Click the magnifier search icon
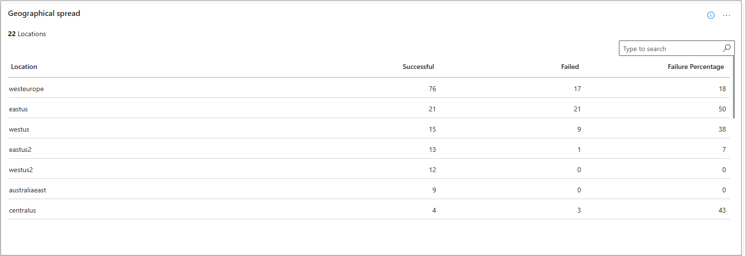 pyautogui.click(x=727, y=48)
